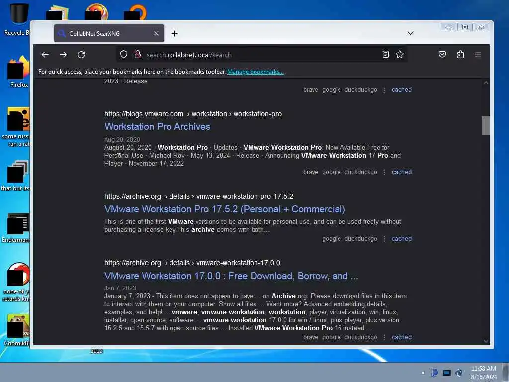Select the Enderman desktop icon
This screenshot has height=382, width=509.
(15, 228)
